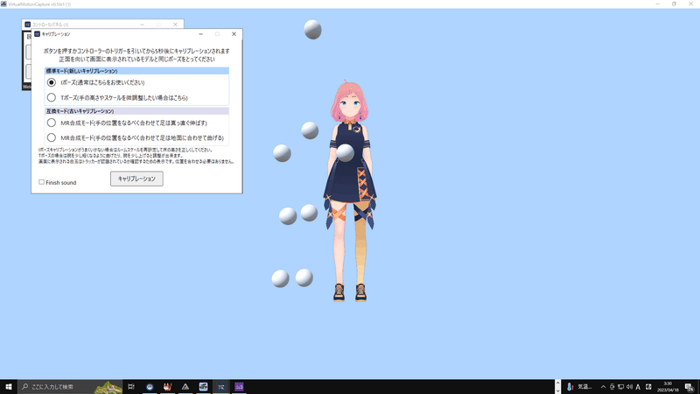Open the taskbar clock and date
700x394 pixels.
pos(668,387)
